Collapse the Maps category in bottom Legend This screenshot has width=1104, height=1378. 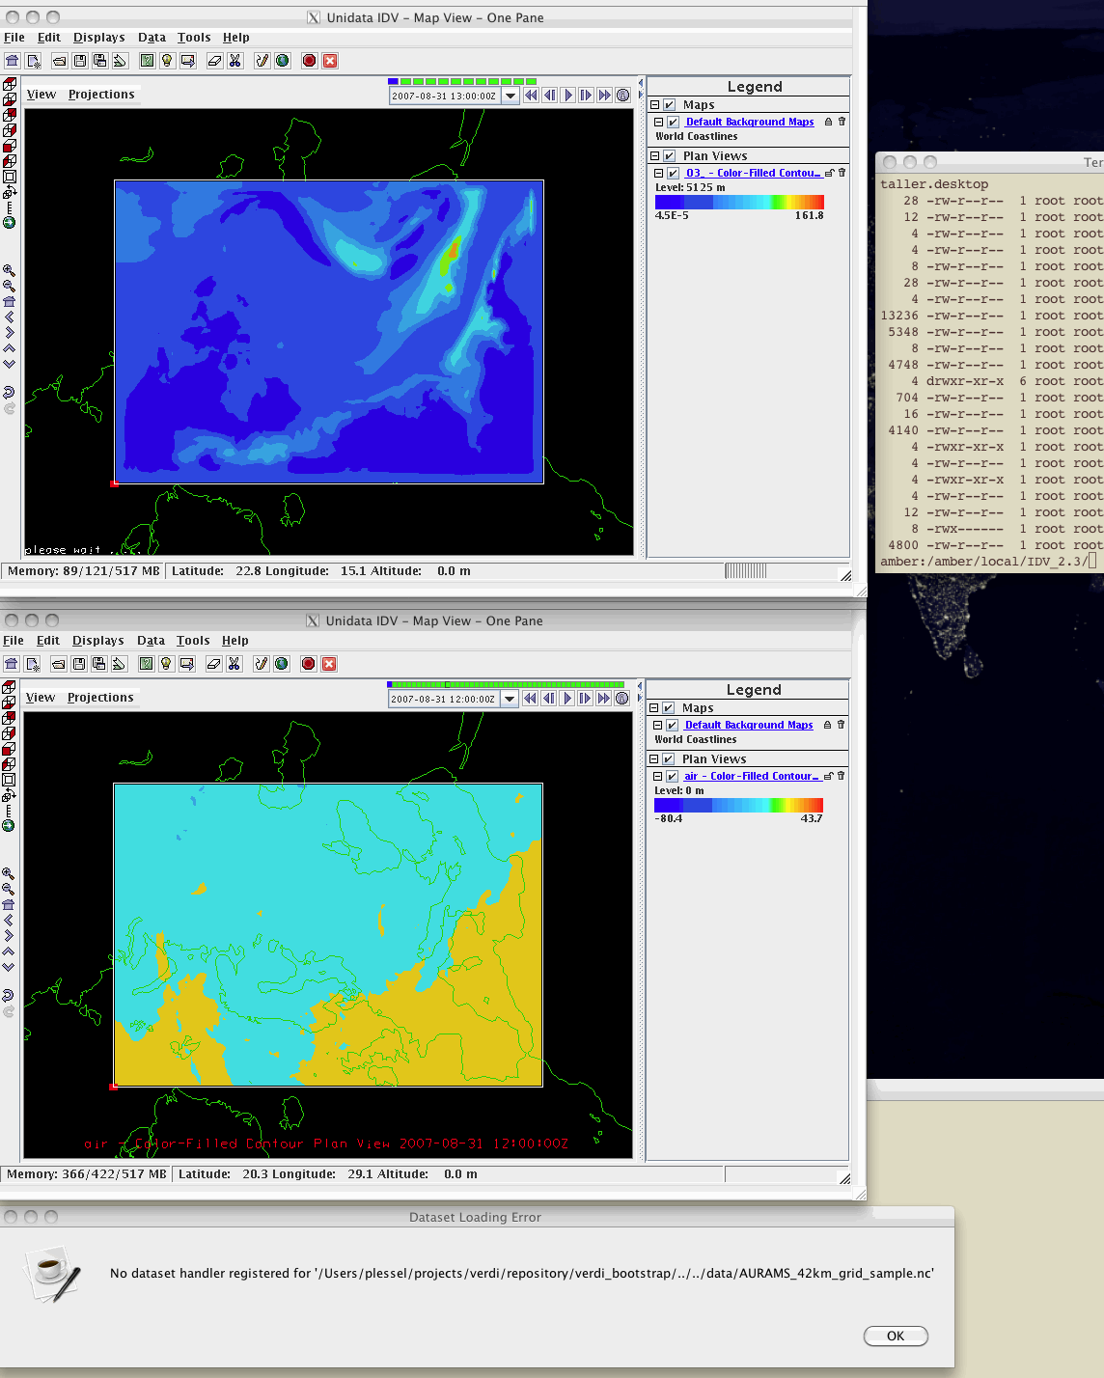pos(653,708)
